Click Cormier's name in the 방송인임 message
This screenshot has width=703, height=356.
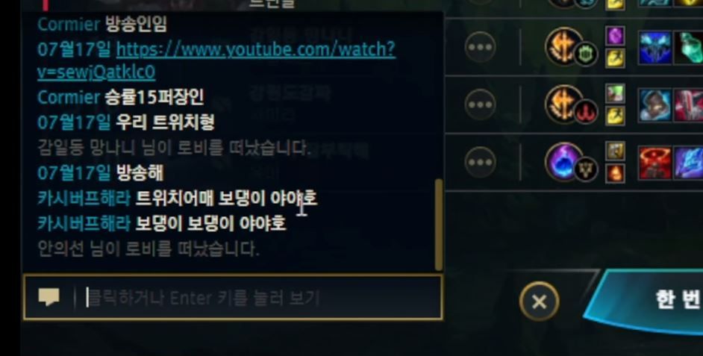pos(69,24)
